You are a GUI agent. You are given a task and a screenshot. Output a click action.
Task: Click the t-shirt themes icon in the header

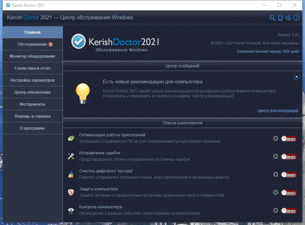280,18
